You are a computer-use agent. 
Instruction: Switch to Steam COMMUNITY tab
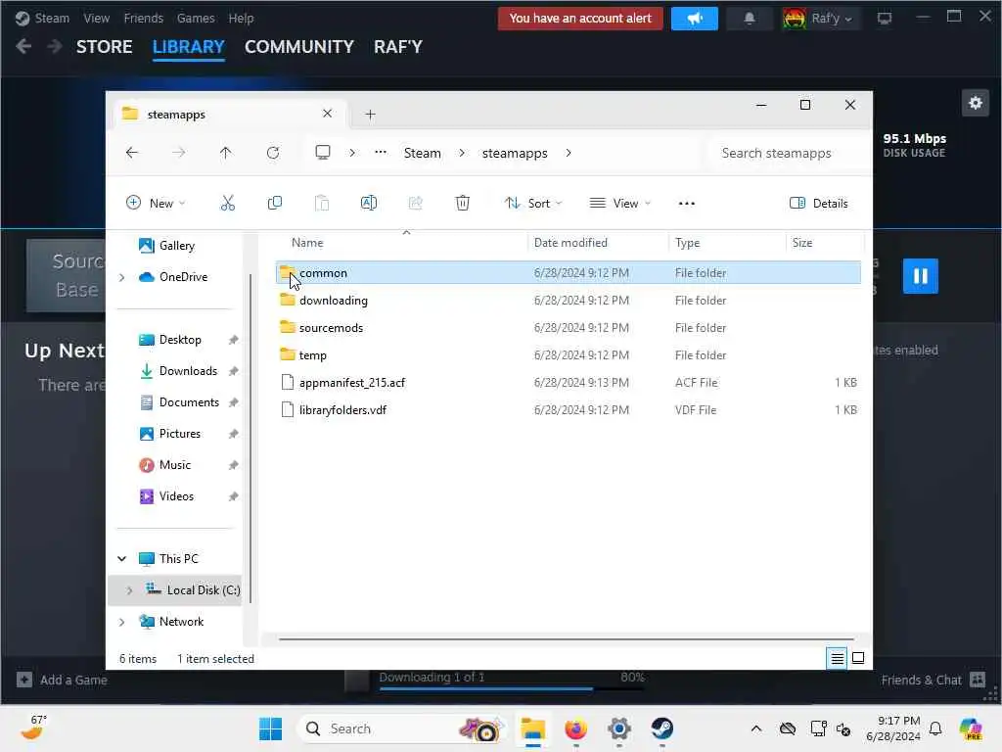(299, 47)
